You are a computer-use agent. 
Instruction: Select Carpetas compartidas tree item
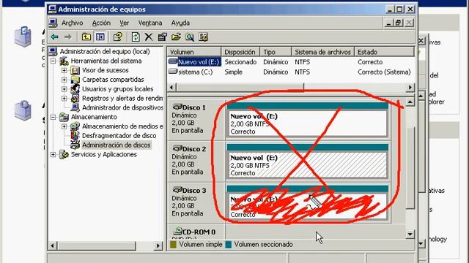click(113, 80)
